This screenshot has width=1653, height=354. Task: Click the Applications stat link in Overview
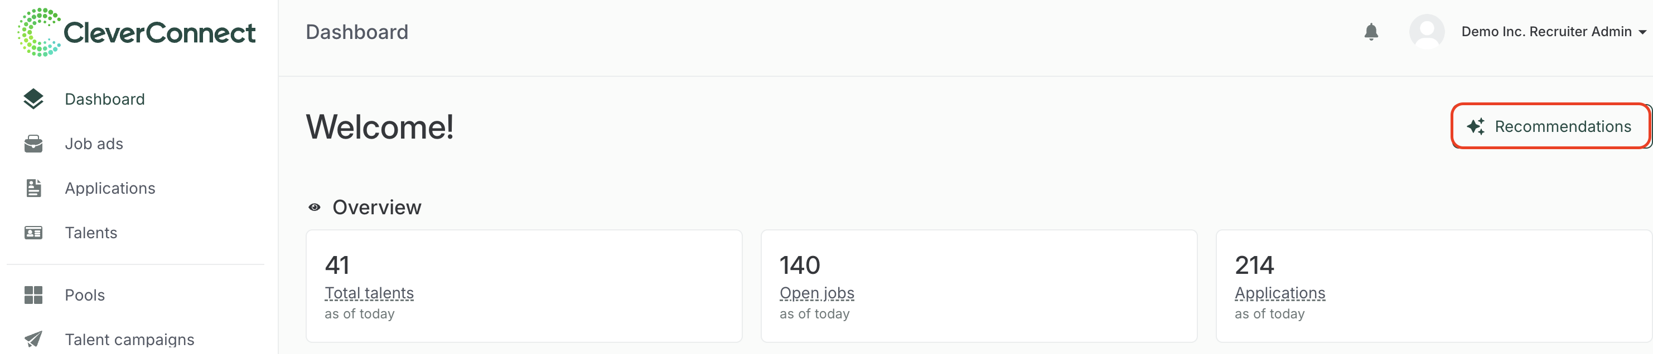(1279, 293)
